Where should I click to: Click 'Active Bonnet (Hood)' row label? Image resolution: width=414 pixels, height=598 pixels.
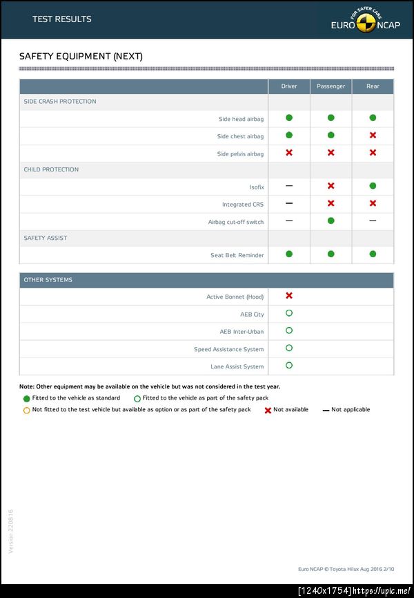tap(235, 297)
